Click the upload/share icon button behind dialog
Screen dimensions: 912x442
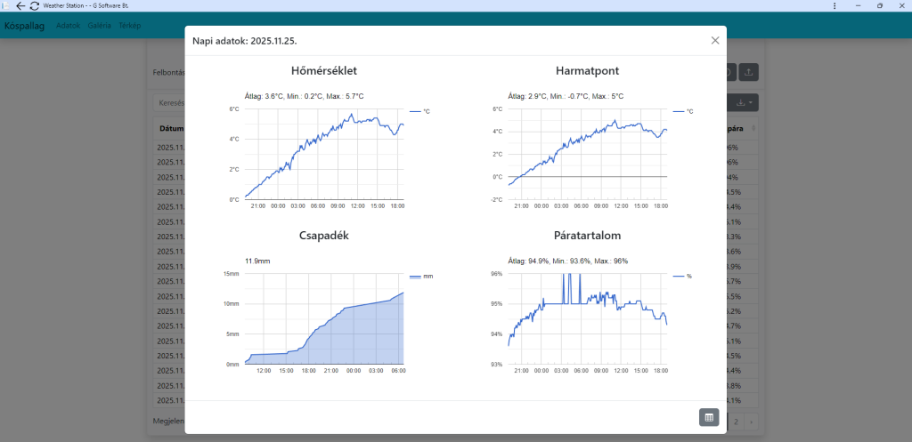click(749, 73)
